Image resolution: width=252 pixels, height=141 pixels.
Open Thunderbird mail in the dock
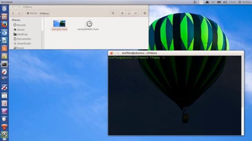coord(4,33)
